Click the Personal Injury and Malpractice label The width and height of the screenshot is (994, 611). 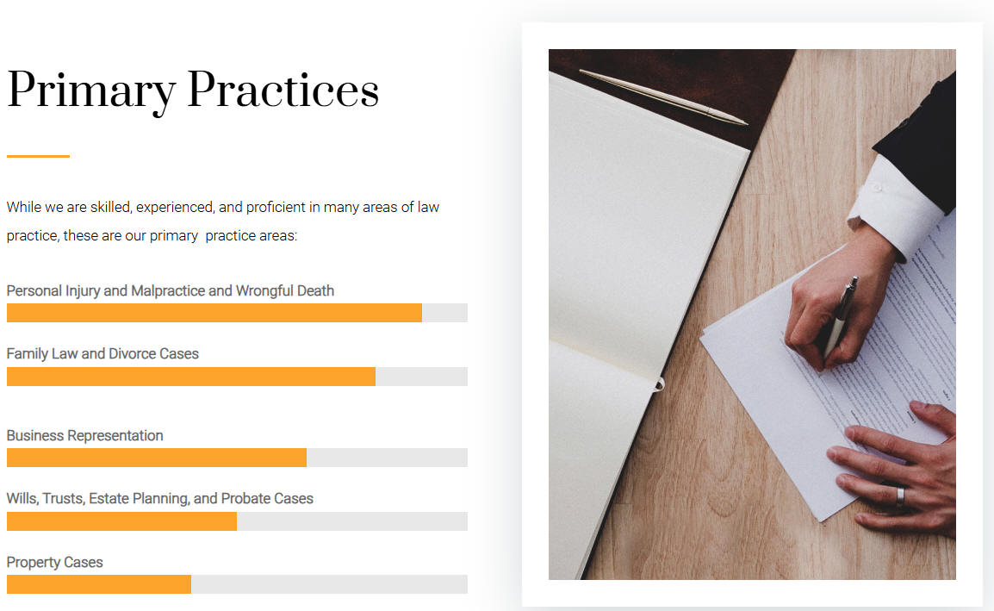tap(170, 290)
